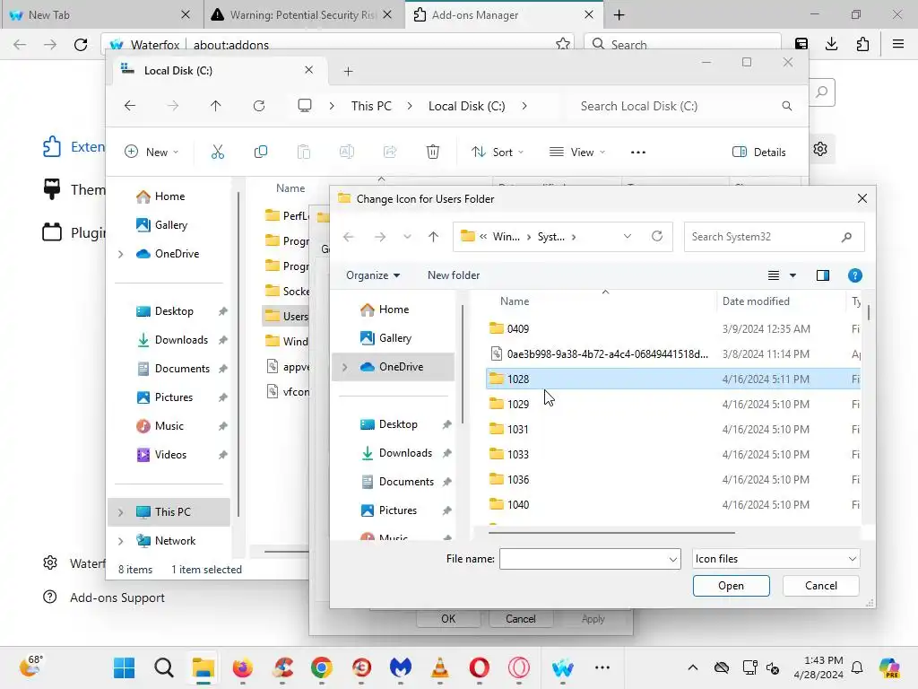Click the blue Help icon in dialog
Image resolution: width=918 pixels, height=689 pixels.
pos(854,275)
